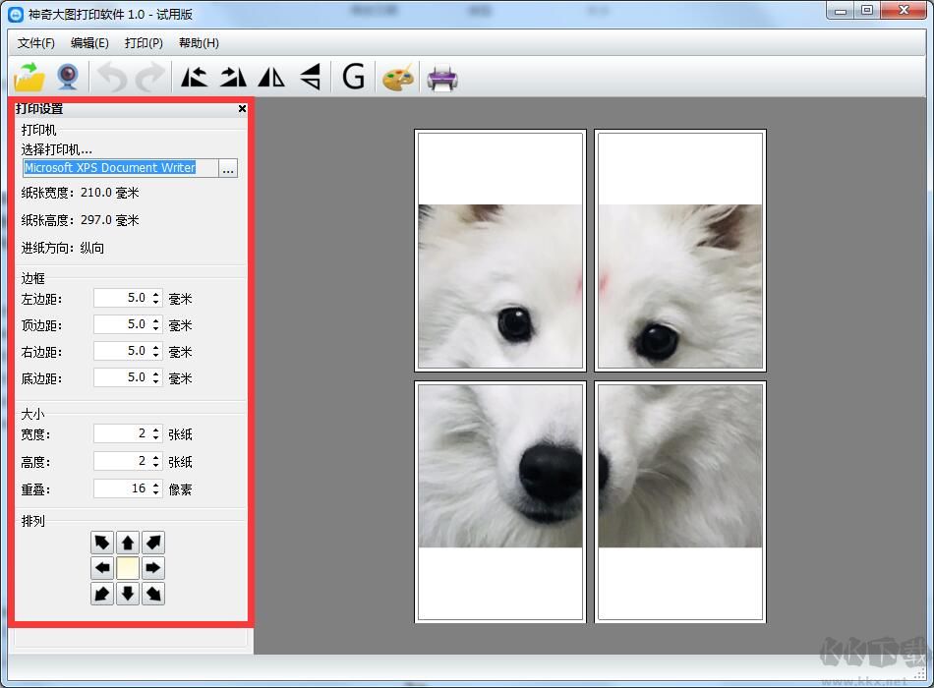Click the open file folder icon
This screenshot has height=688, width=934.
click(x=30, y=77)
